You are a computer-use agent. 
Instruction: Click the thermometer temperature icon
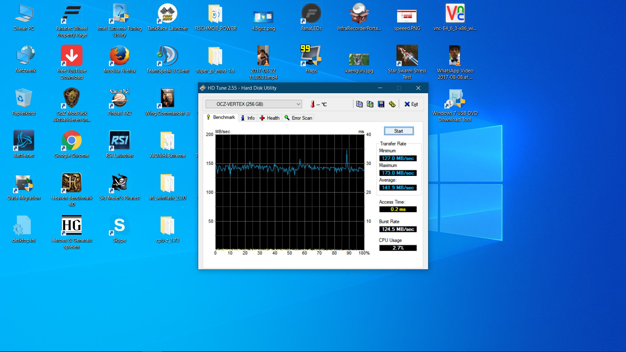(313, 104)
